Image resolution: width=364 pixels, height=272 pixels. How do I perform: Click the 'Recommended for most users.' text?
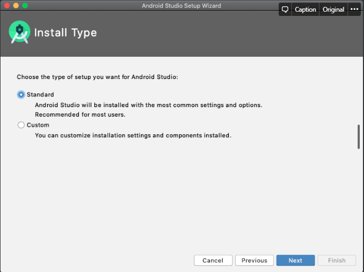[80, 115]
